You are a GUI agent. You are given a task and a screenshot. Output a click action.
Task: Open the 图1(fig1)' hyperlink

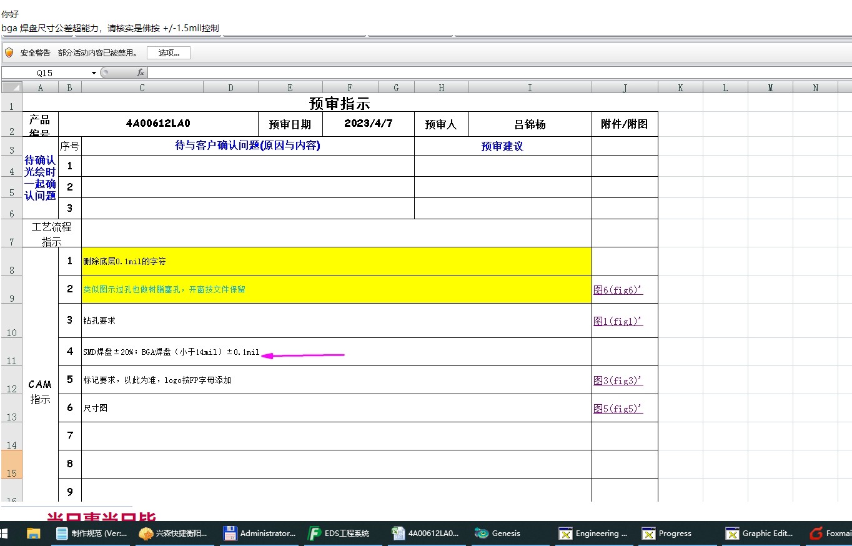coord(618,321)
